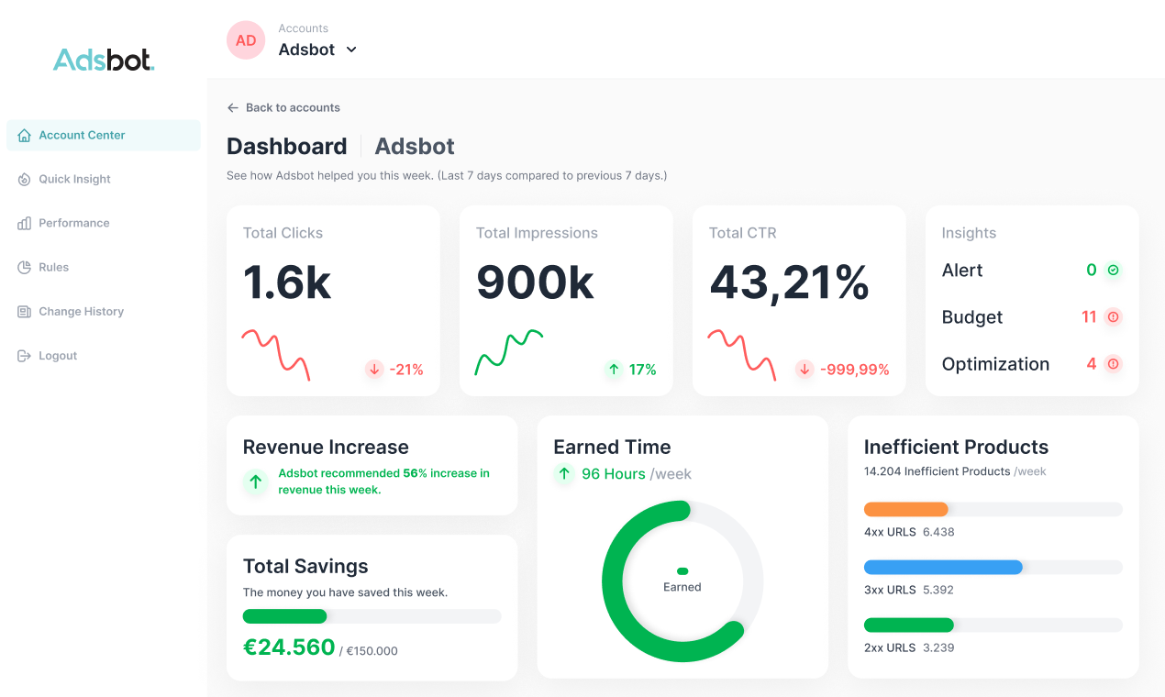This screenshot has height=697, width=1165.
Task: Click the red down arrow in Total CTR
Action: coord(804,370)
